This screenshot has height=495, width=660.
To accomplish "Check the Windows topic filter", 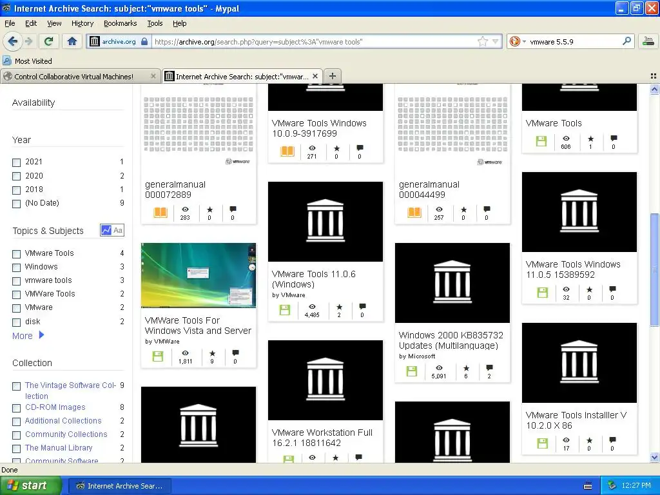I will click(x=16, y=267).
